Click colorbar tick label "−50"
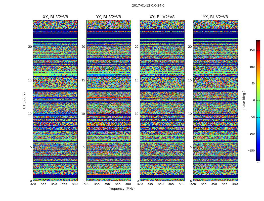Screen dimensions: 264x201 point(252,117)
